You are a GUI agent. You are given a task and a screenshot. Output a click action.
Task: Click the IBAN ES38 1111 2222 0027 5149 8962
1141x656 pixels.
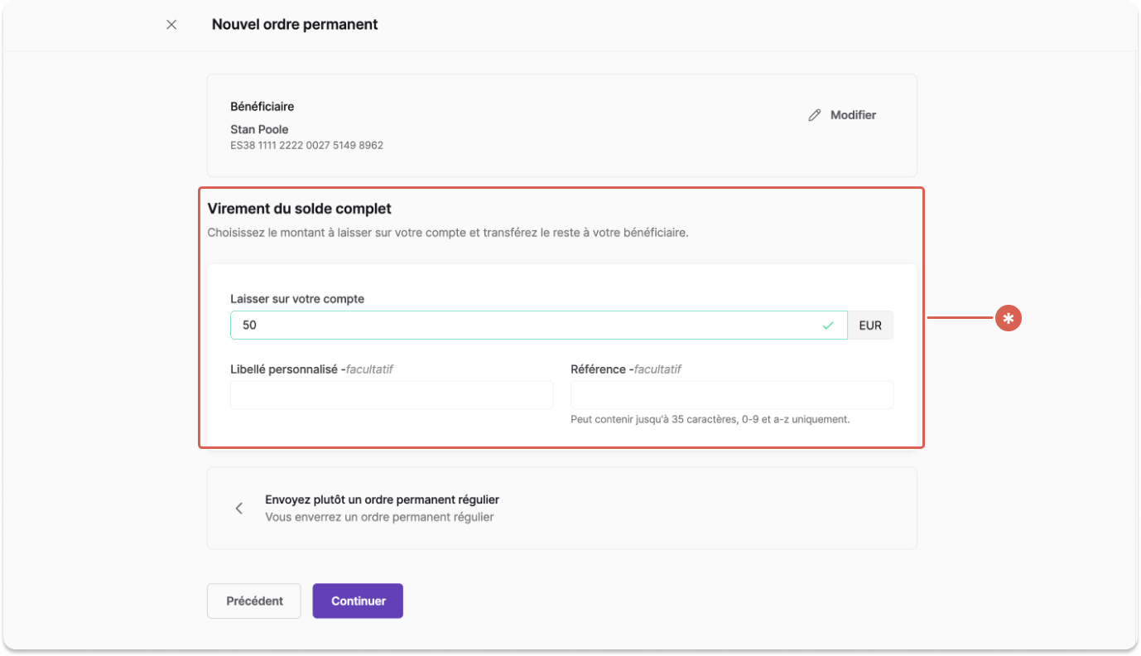pyautogui.click(x=306, y=145)
